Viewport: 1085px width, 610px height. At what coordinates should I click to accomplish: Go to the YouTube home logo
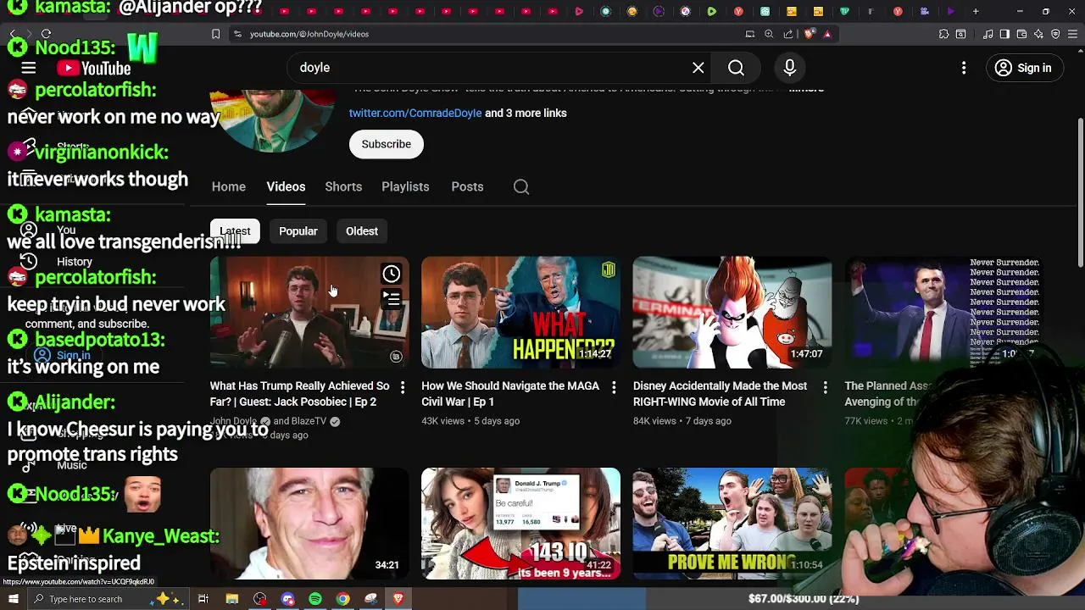coord(94,69)
